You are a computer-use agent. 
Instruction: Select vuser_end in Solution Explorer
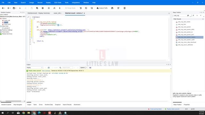coord(7,24)
